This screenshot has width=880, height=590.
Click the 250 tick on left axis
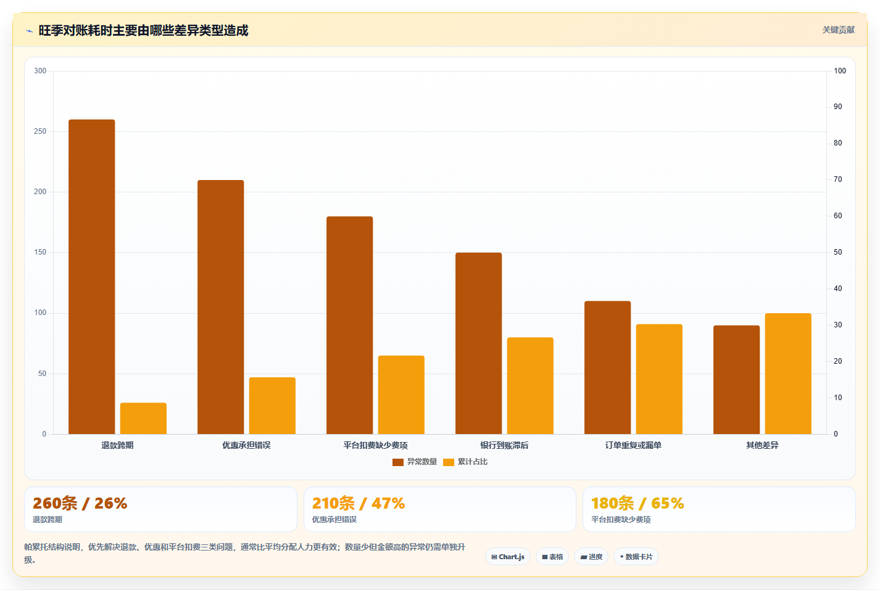[x=40, y=131]
